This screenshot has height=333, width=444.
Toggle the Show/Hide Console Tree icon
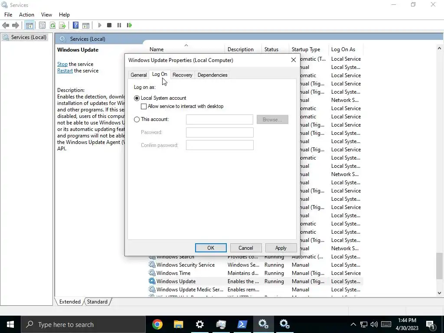(29, 25)
